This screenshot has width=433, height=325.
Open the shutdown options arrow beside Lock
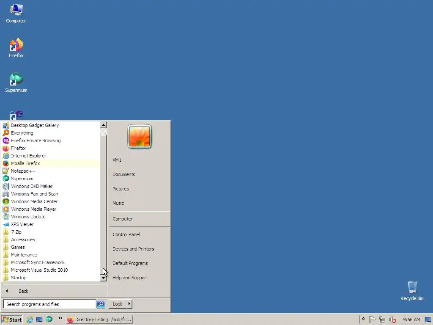tap(129, 304)
